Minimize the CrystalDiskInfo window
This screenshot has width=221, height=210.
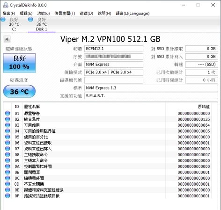[184, 5]
